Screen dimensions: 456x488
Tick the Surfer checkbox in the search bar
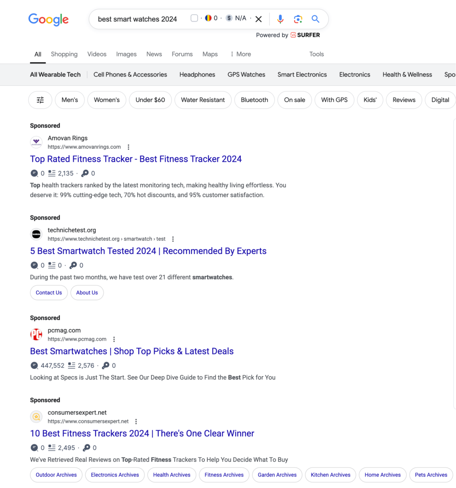click(194, 18)
